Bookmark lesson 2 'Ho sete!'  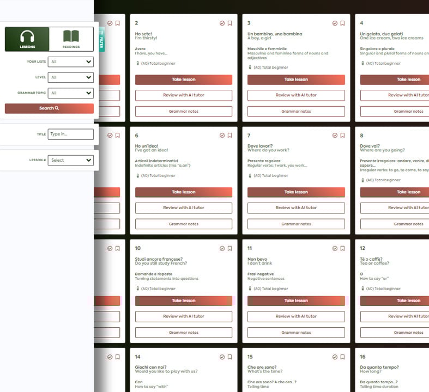tap(229, 23)
